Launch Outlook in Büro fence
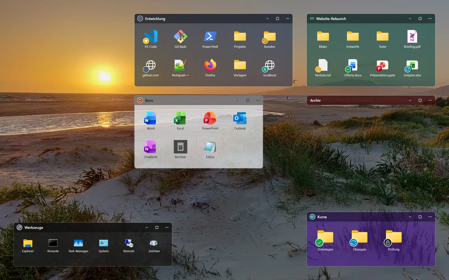This screenshot has width=449, height=280. pyautogui.click(x=240, y=121)
